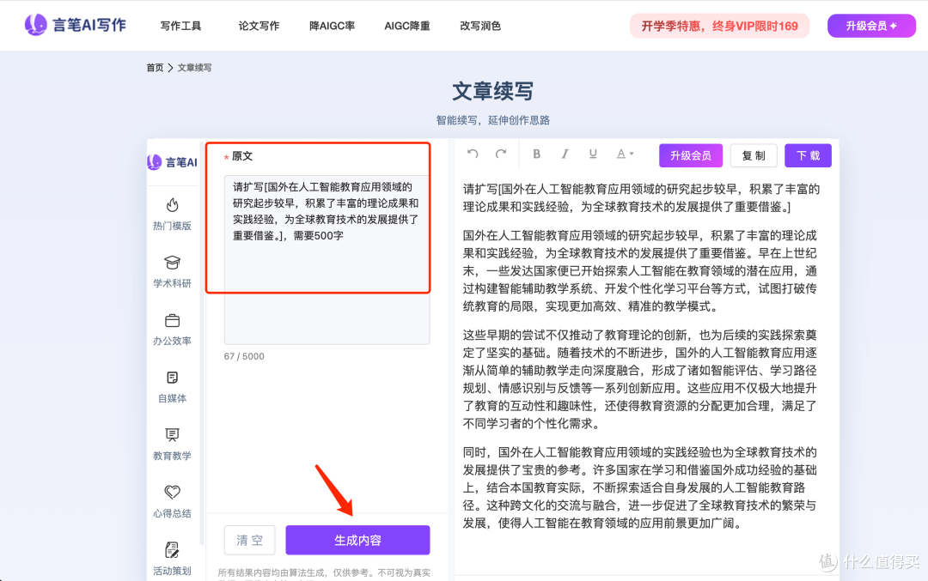Open the 办公效率 briefcase category
This screenshot has width=928, height=581.
point(172,330)
